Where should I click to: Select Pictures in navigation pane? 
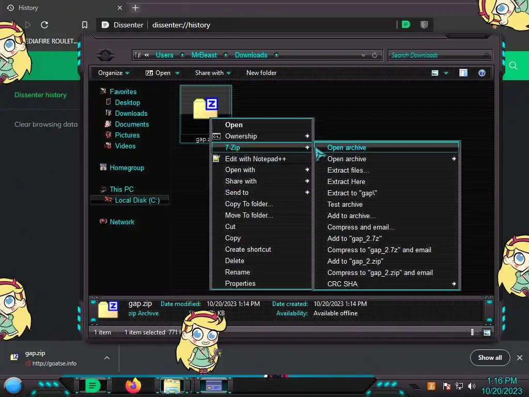127,135
